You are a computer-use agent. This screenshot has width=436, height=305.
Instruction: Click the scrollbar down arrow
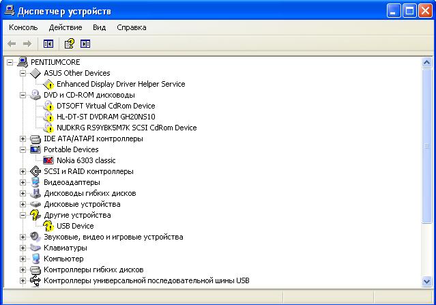(426, 281)
